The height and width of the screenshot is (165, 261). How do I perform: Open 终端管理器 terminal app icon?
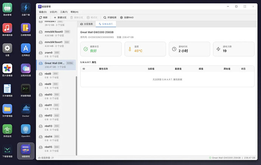tap(26, 90)
